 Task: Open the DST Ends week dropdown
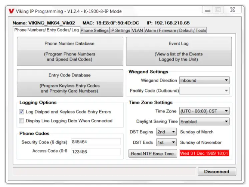pos(166,142)
